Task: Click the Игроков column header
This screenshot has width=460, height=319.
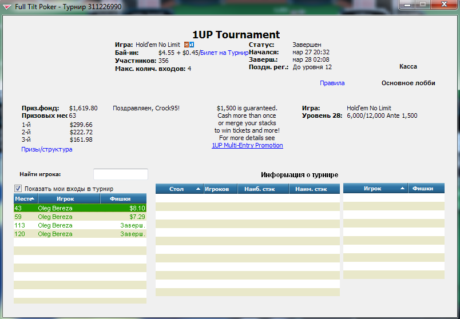Action: pos(221,189)
